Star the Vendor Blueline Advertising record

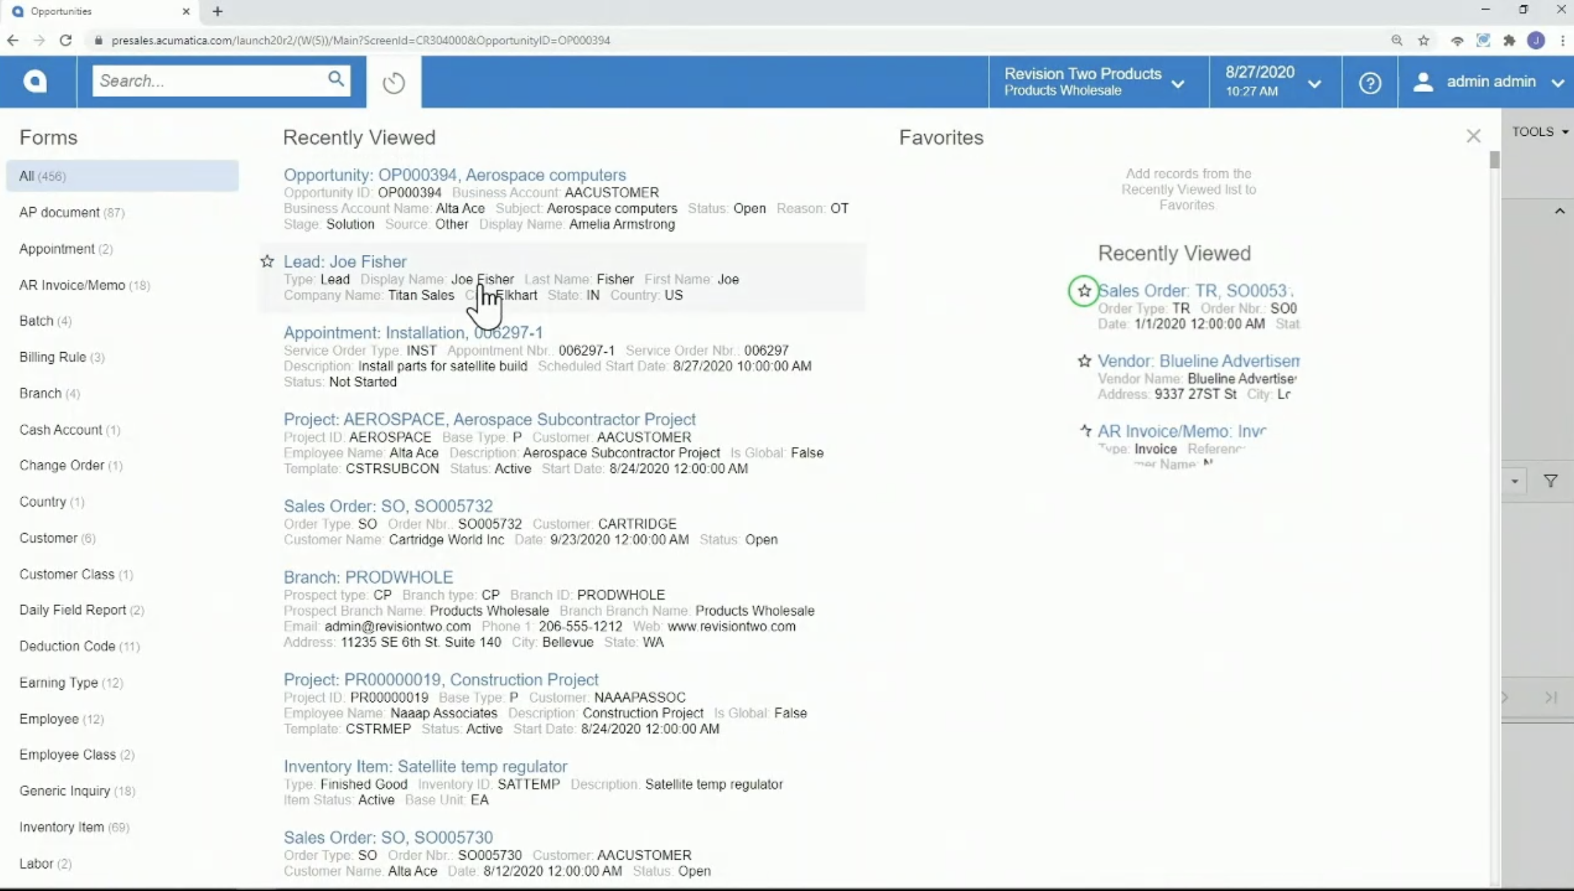point(1084,361)
